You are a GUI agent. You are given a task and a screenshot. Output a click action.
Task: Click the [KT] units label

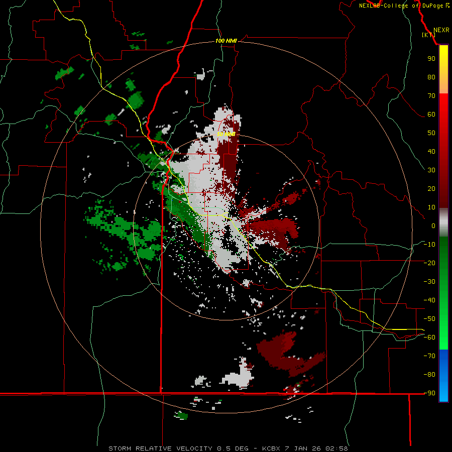click(429, 35)
